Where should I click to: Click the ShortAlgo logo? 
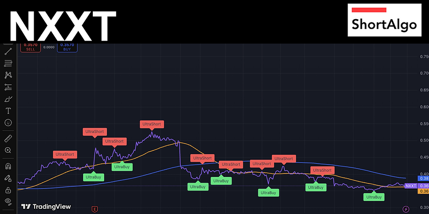click(x=384, y=20)
